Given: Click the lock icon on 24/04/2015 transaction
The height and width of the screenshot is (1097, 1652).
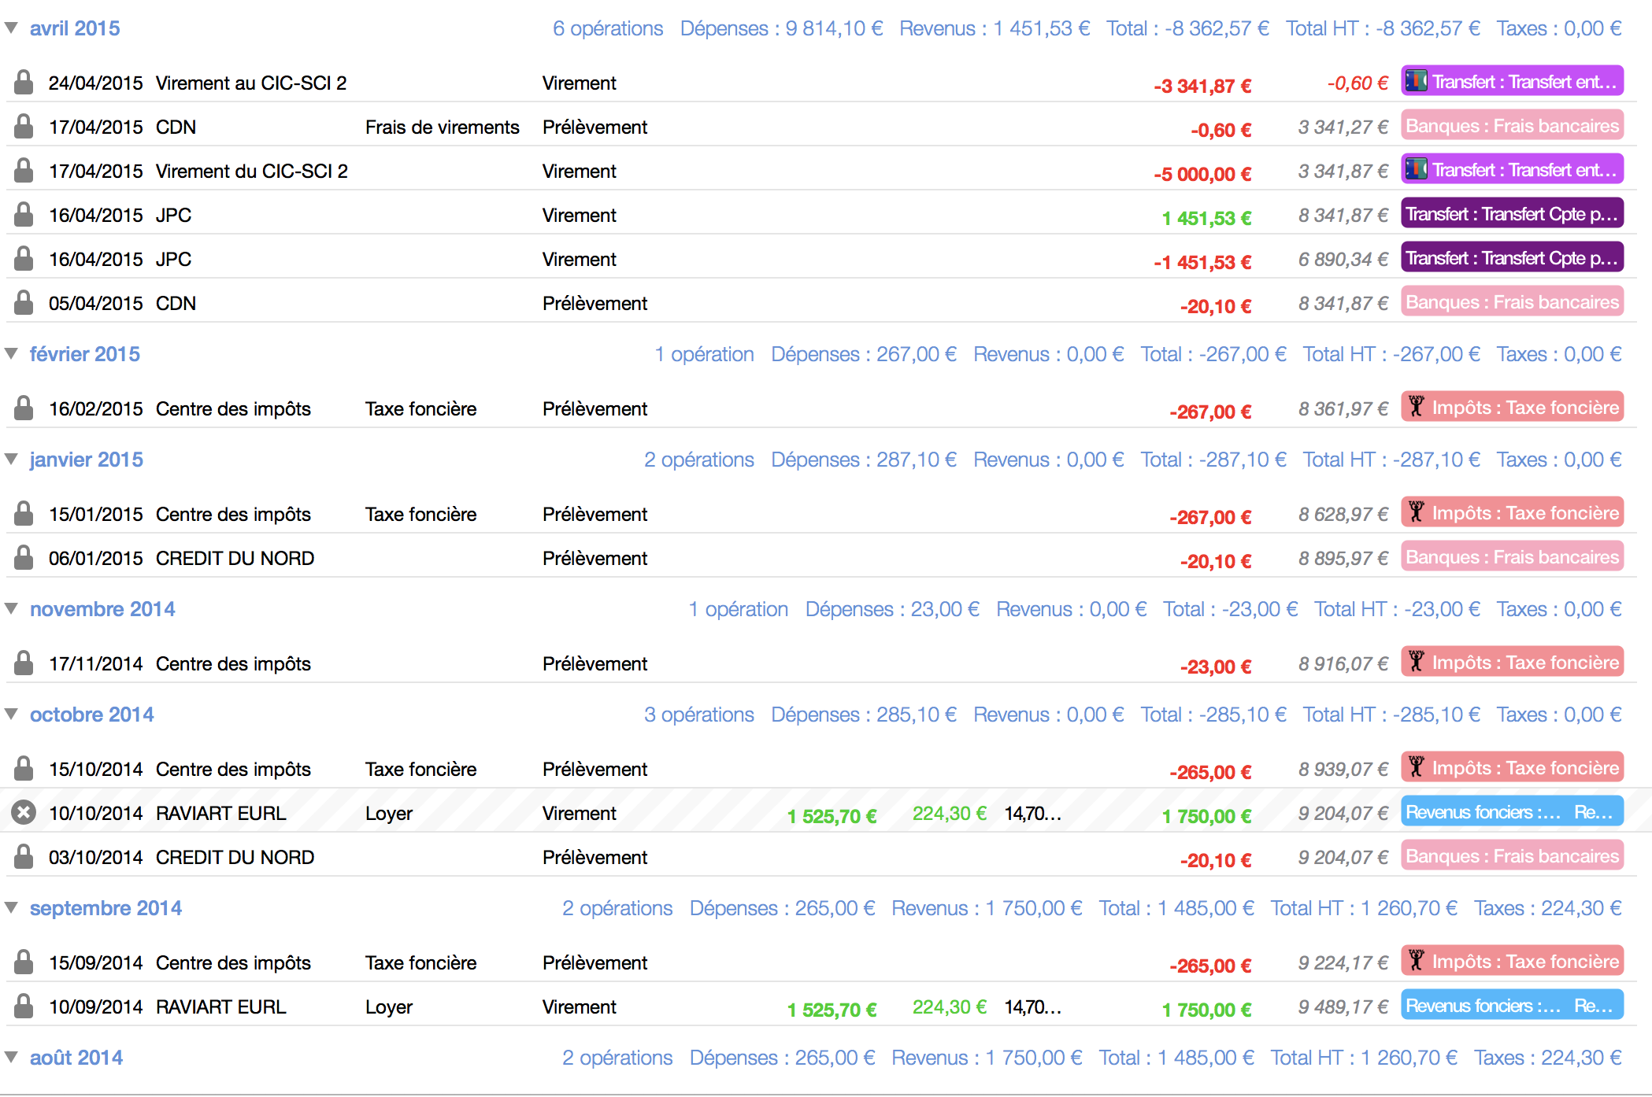Looking at the screenshot, I should point(24,83).
